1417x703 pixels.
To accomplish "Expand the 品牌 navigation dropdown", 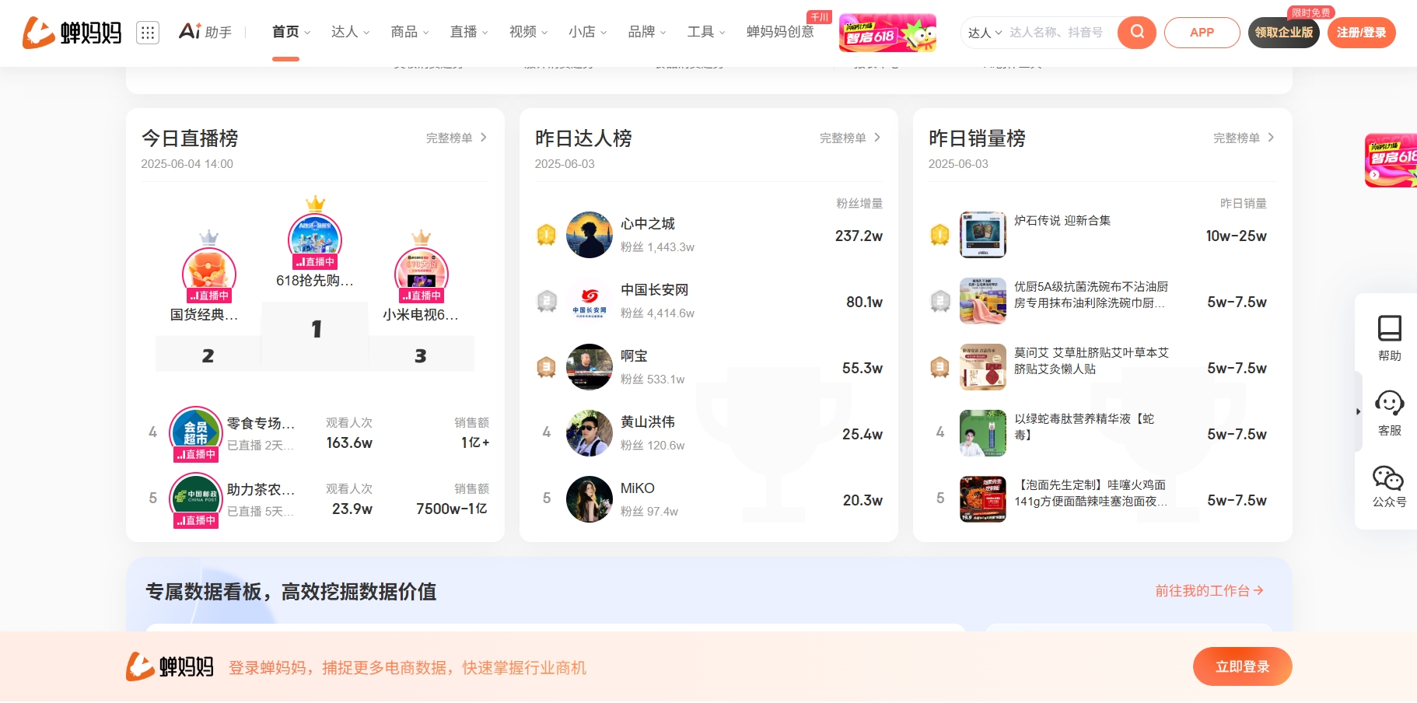I will click(x=647, y=32).
